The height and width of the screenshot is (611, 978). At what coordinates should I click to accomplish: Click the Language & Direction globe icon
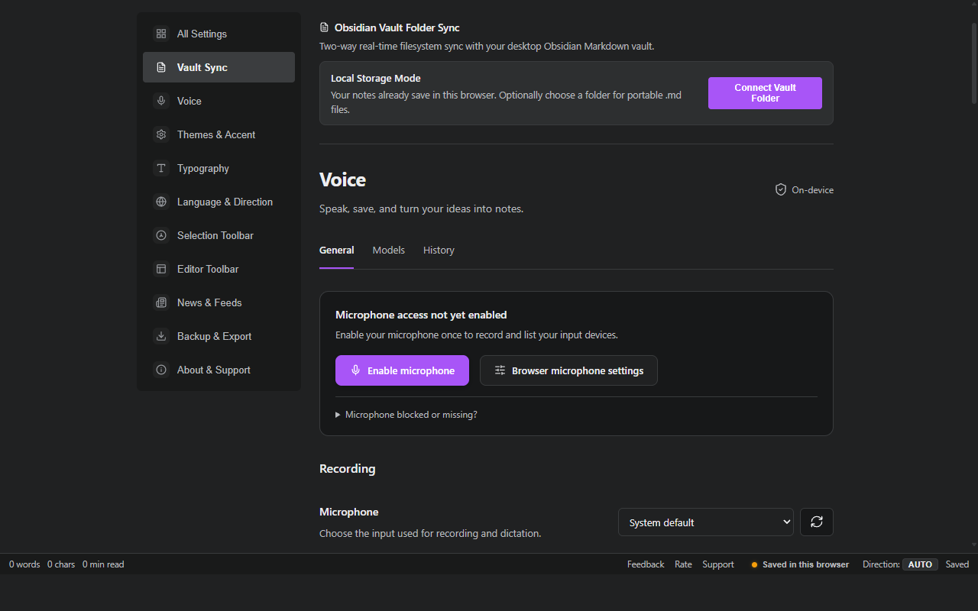coord(161,202)
